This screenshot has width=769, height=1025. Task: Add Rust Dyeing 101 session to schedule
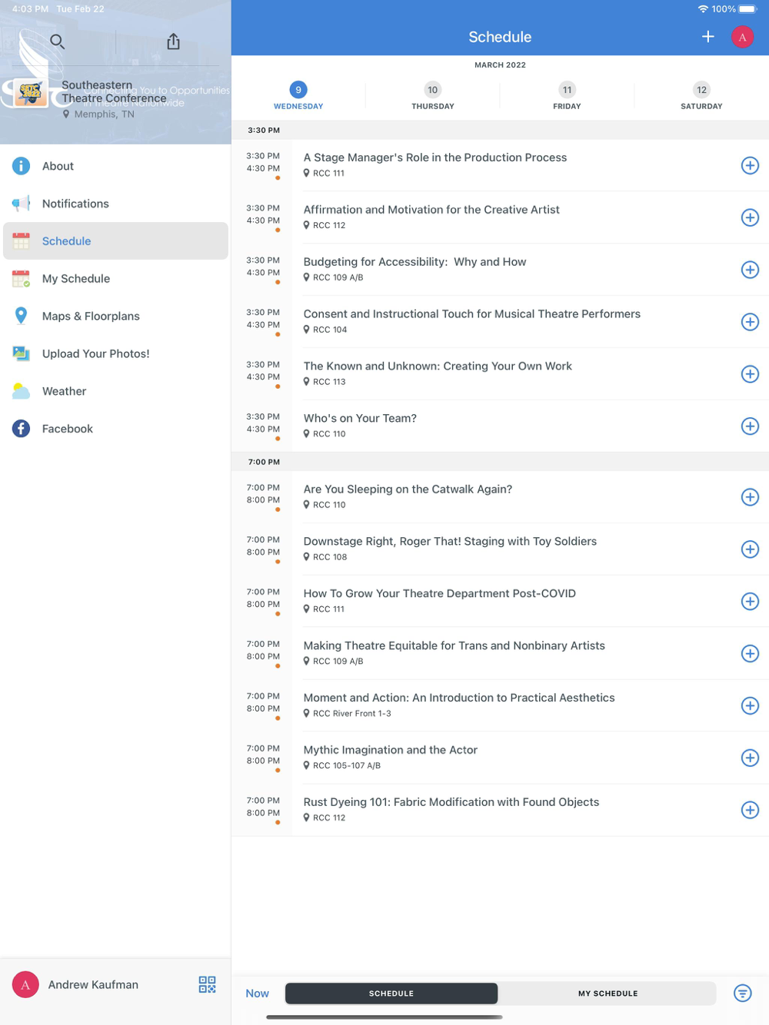[x=750, y=810]
